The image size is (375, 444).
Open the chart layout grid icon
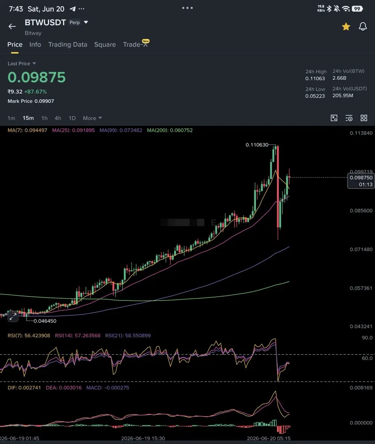coord(364,118)
